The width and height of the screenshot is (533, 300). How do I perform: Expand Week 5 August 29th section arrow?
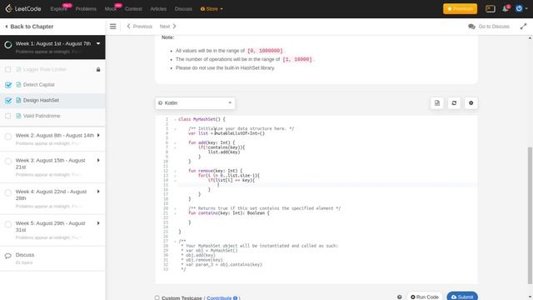[x=98, y=223]
